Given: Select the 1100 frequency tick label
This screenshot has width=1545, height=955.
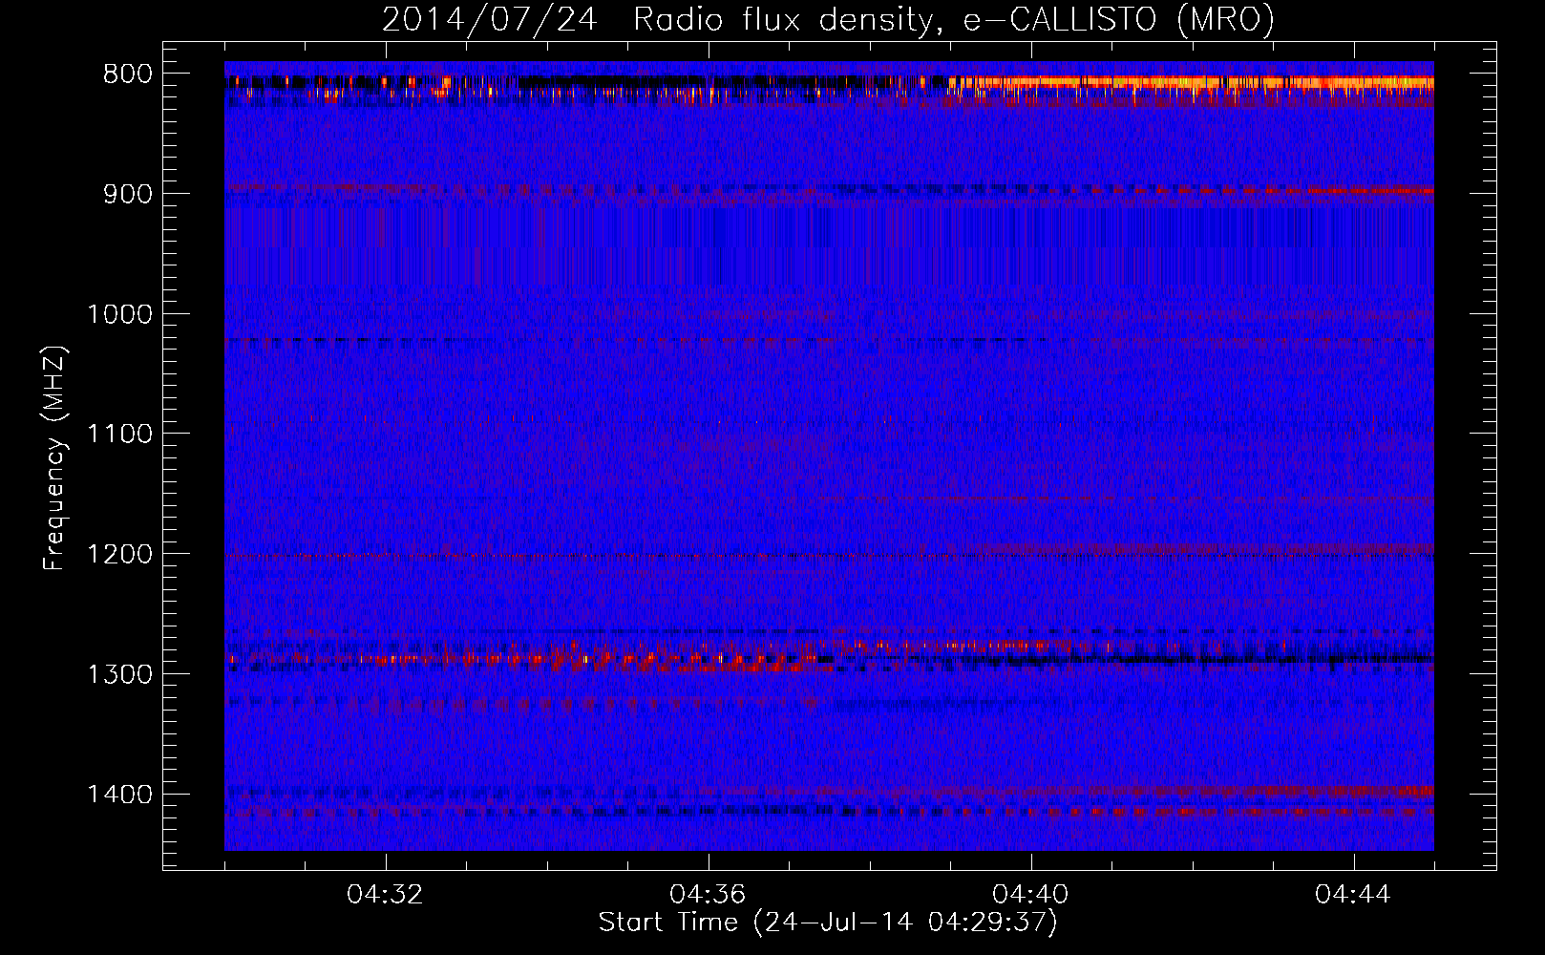Looking at the screenshot, I should (x=119, y=435).
